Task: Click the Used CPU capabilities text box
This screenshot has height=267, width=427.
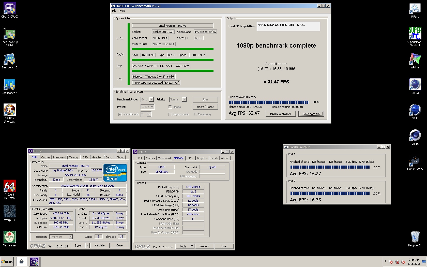Action: [288, 26]
